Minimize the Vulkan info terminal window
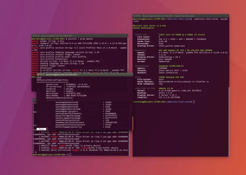 point(41,75)
